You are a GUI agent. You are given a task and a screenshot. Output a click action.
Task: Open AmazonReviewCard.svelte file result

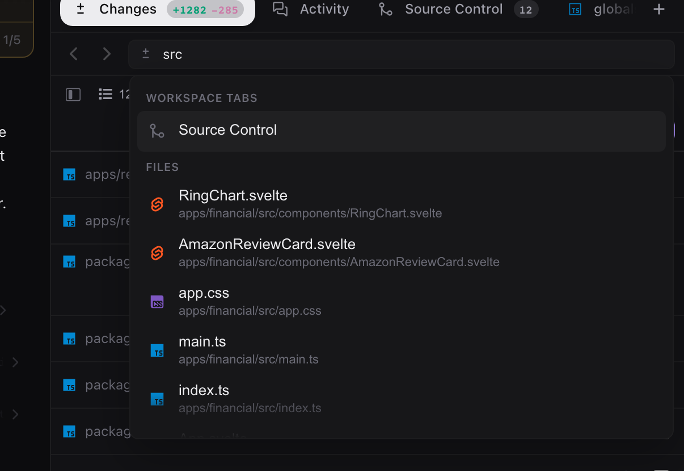[401, 253]
